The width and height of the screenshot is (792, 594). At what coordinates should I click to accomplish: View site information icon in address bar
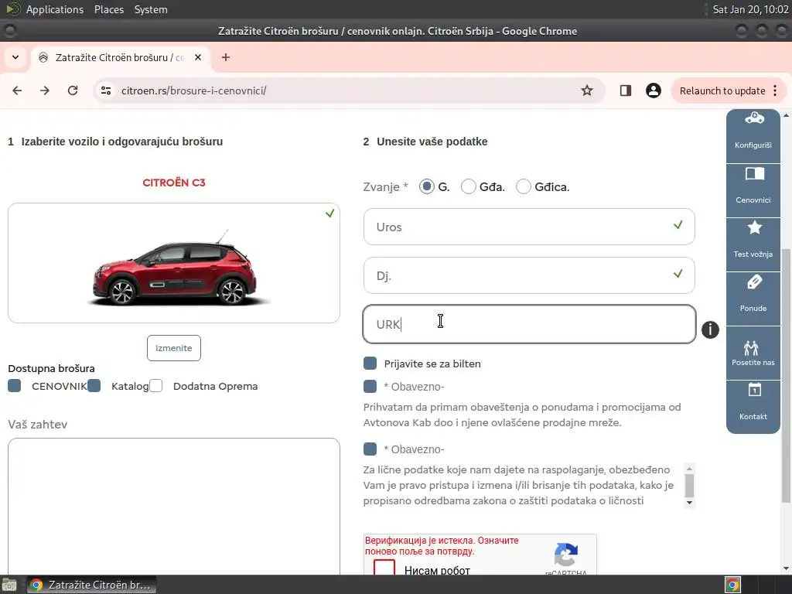pos(106,90)
